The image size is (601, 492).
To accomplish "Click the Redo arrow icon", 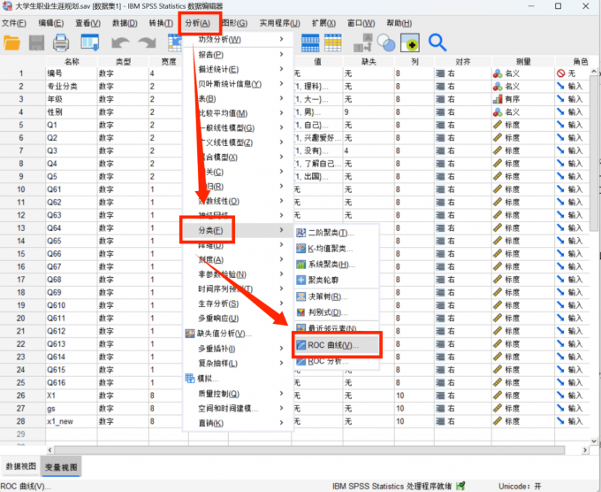I will click(x=147, y=42).
